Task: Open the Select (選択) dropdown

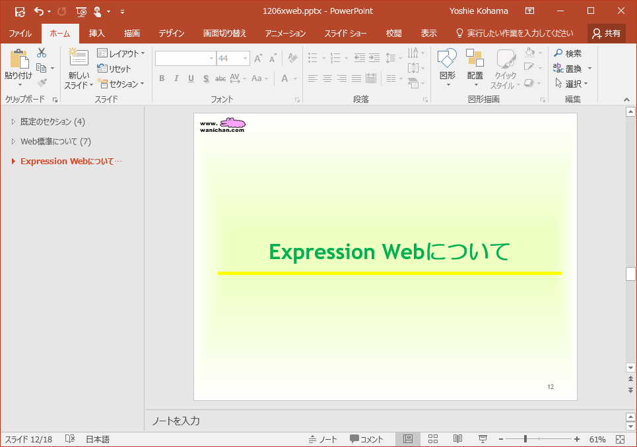Action: [x=572, y=84]
